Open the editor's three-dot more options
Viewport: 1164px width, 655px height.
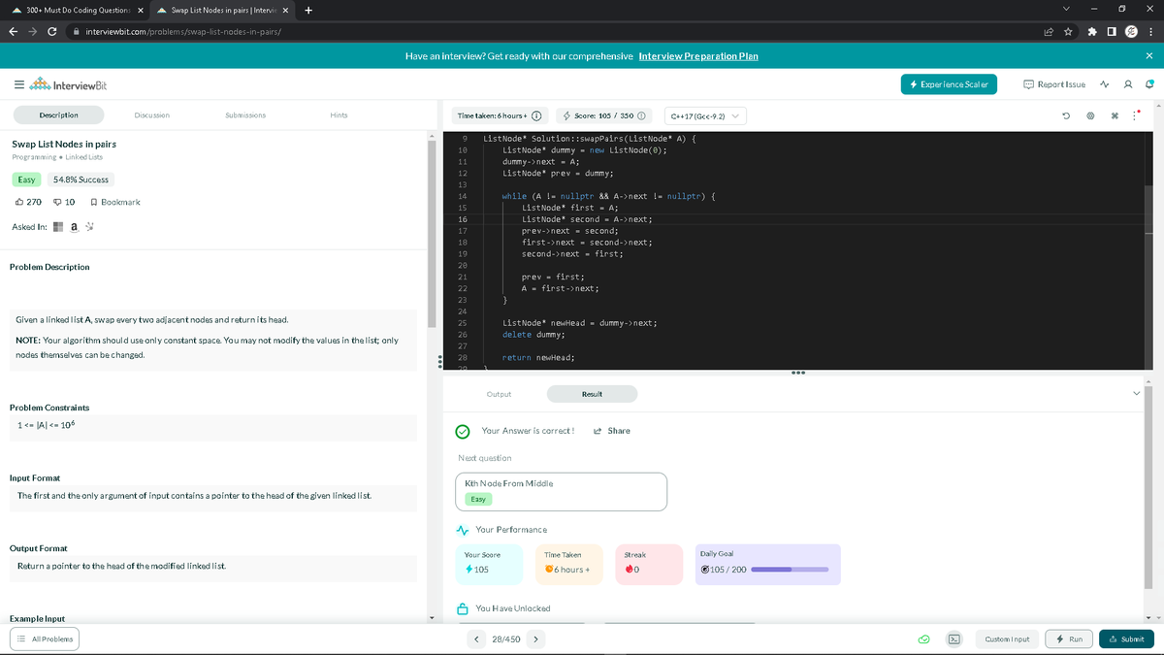point(1136,116)
